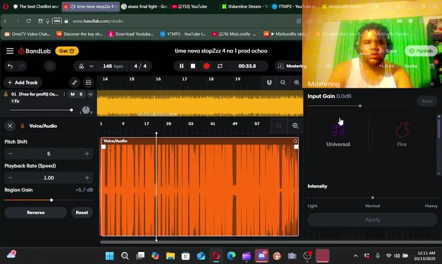
Task: Close the Voice/Audio editor panel
Action: tap(10, 126)
